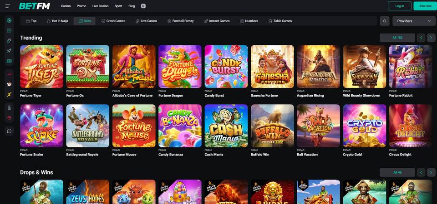The image size is (437, 204).
Task: Open the Fortune Rabbit game thumbnail
Action: pyautogui.click(x=411, y=67)
